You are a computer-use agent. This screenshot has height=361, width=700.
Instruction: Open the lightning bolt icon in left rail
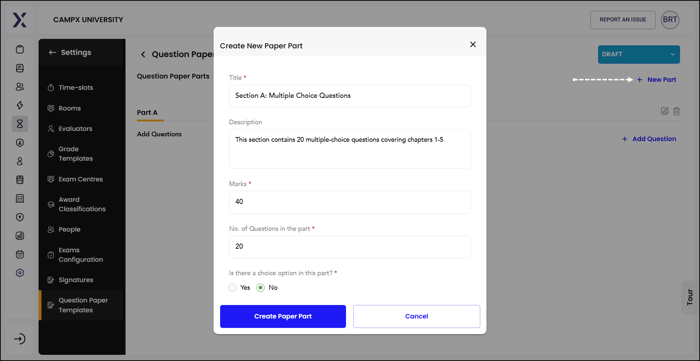[20, 105]
